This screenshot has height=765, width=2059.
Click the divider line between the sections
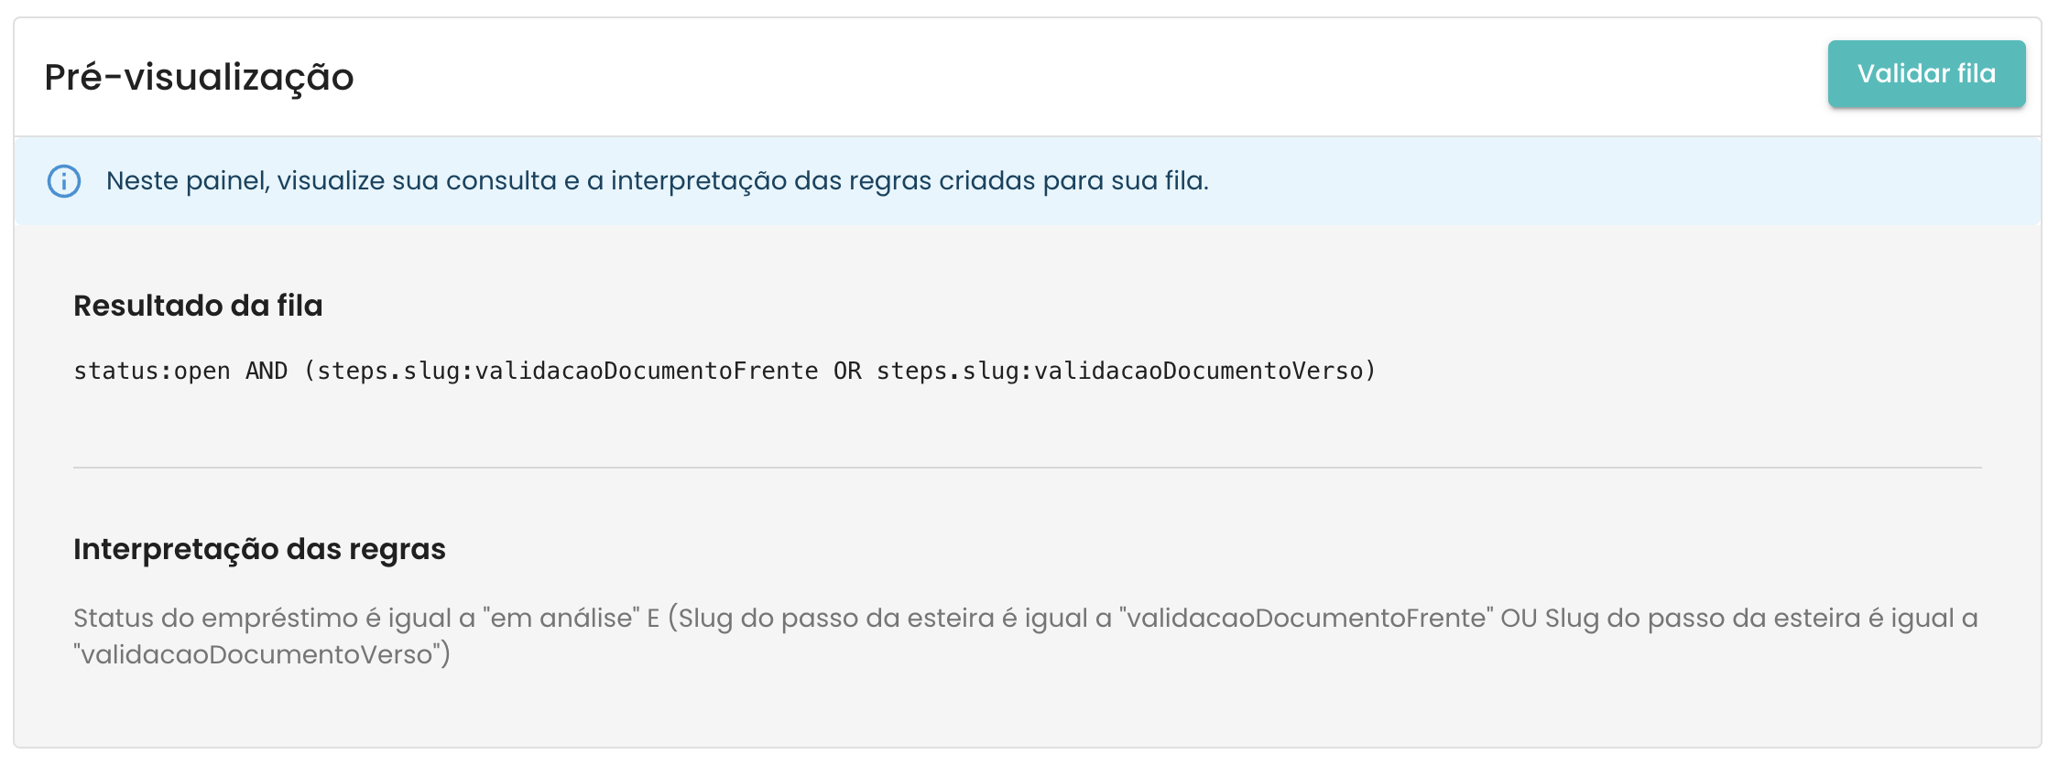(x=1027, y=468)
